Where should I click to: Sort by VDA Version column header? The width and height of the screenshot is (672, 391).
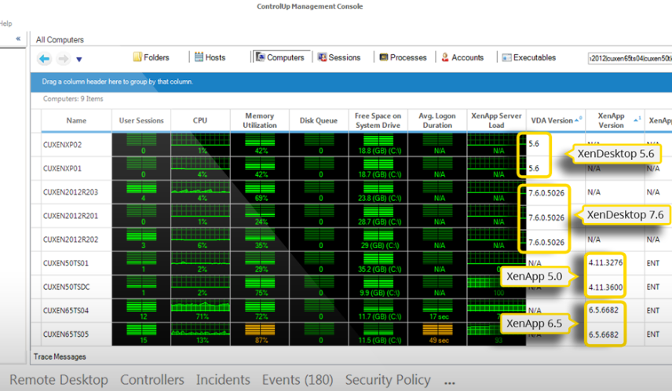(556, 120)
